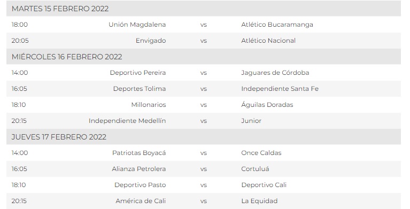
Task: Open Millonarios team entry
Action: (x=149, y=105)
